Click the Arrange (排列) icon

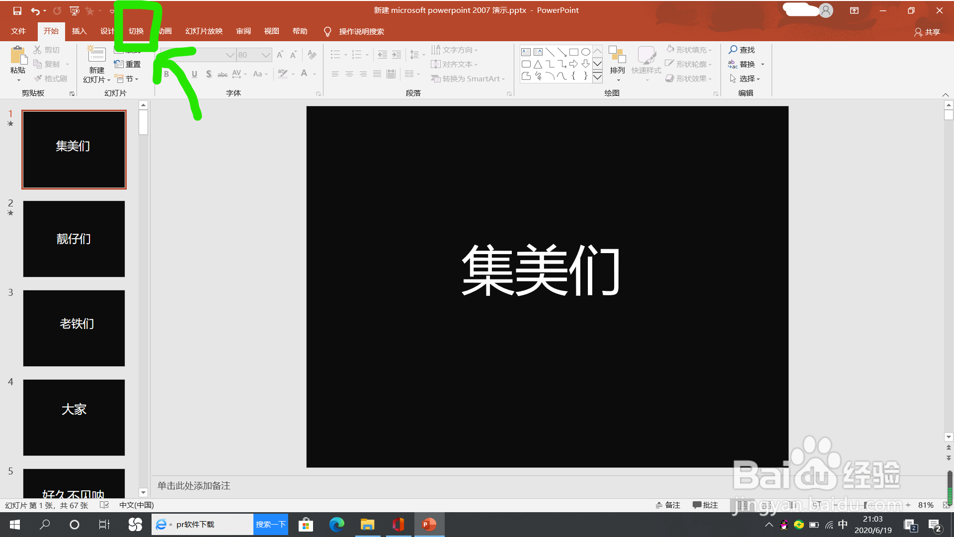click(x=617, y=56)
